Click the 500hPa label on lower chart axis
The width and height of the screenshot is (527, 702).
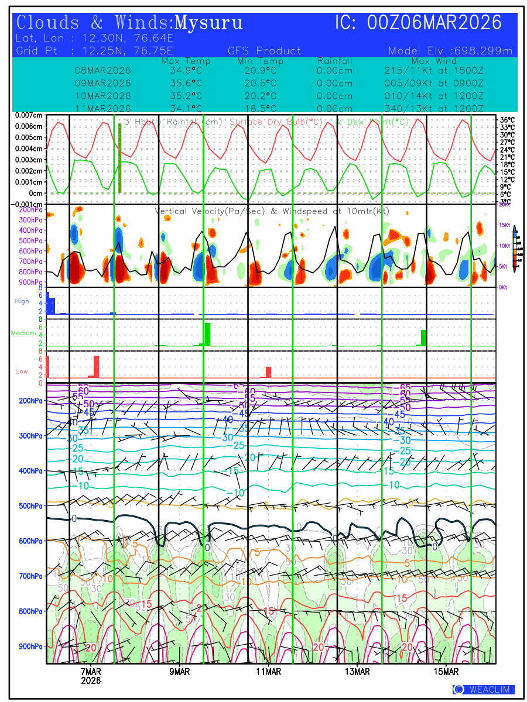[29, 506]
